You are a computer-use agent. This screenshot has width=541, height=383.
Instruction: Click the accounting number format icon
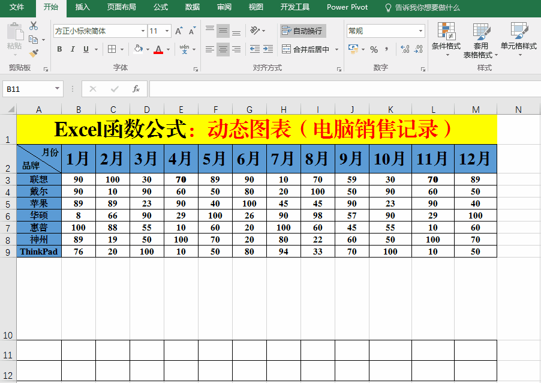[353, 49]
